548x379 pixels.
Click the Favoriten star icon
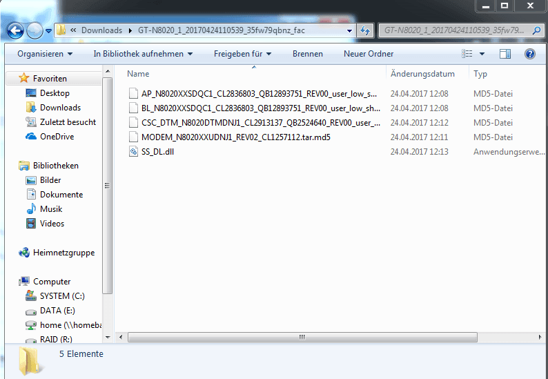pos(23,78)
